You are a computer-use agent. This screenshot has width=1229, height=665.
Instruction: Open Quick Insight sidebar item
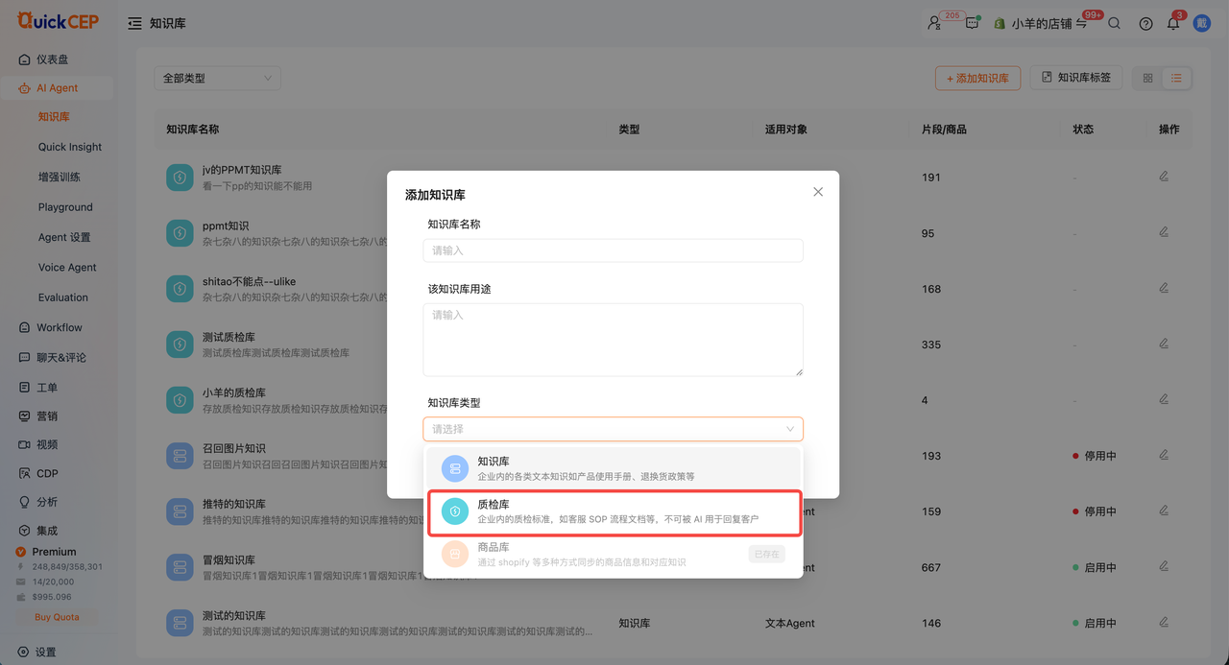[x=70, y=147]
